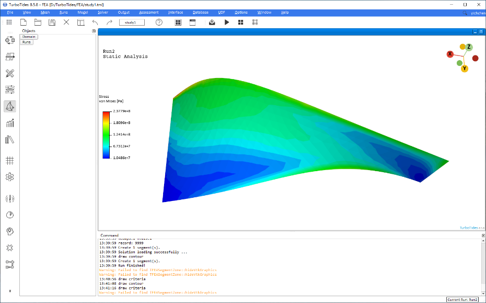The height and width of the screenshot is (303, 486).
Task: Click the head lightbulb sidebar icon
Action: [x=10, y=231]
